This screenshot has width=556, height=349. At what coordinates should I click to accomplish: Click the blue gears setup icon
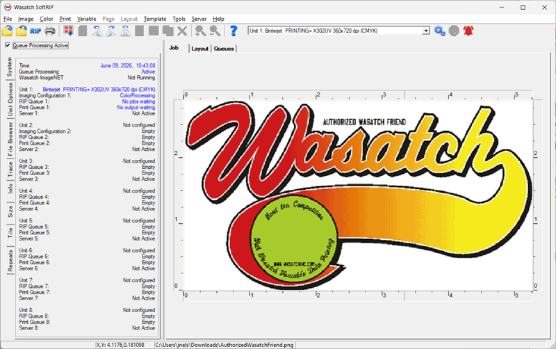[x=440, y=31]
